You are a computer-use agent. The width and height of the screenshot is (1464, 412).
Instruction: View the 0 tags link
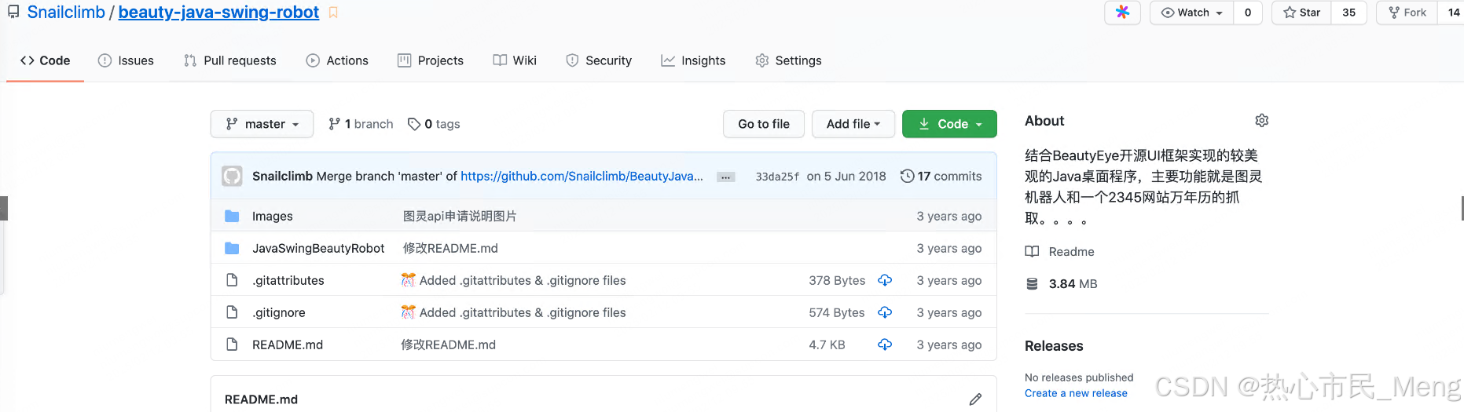(434, 124)
